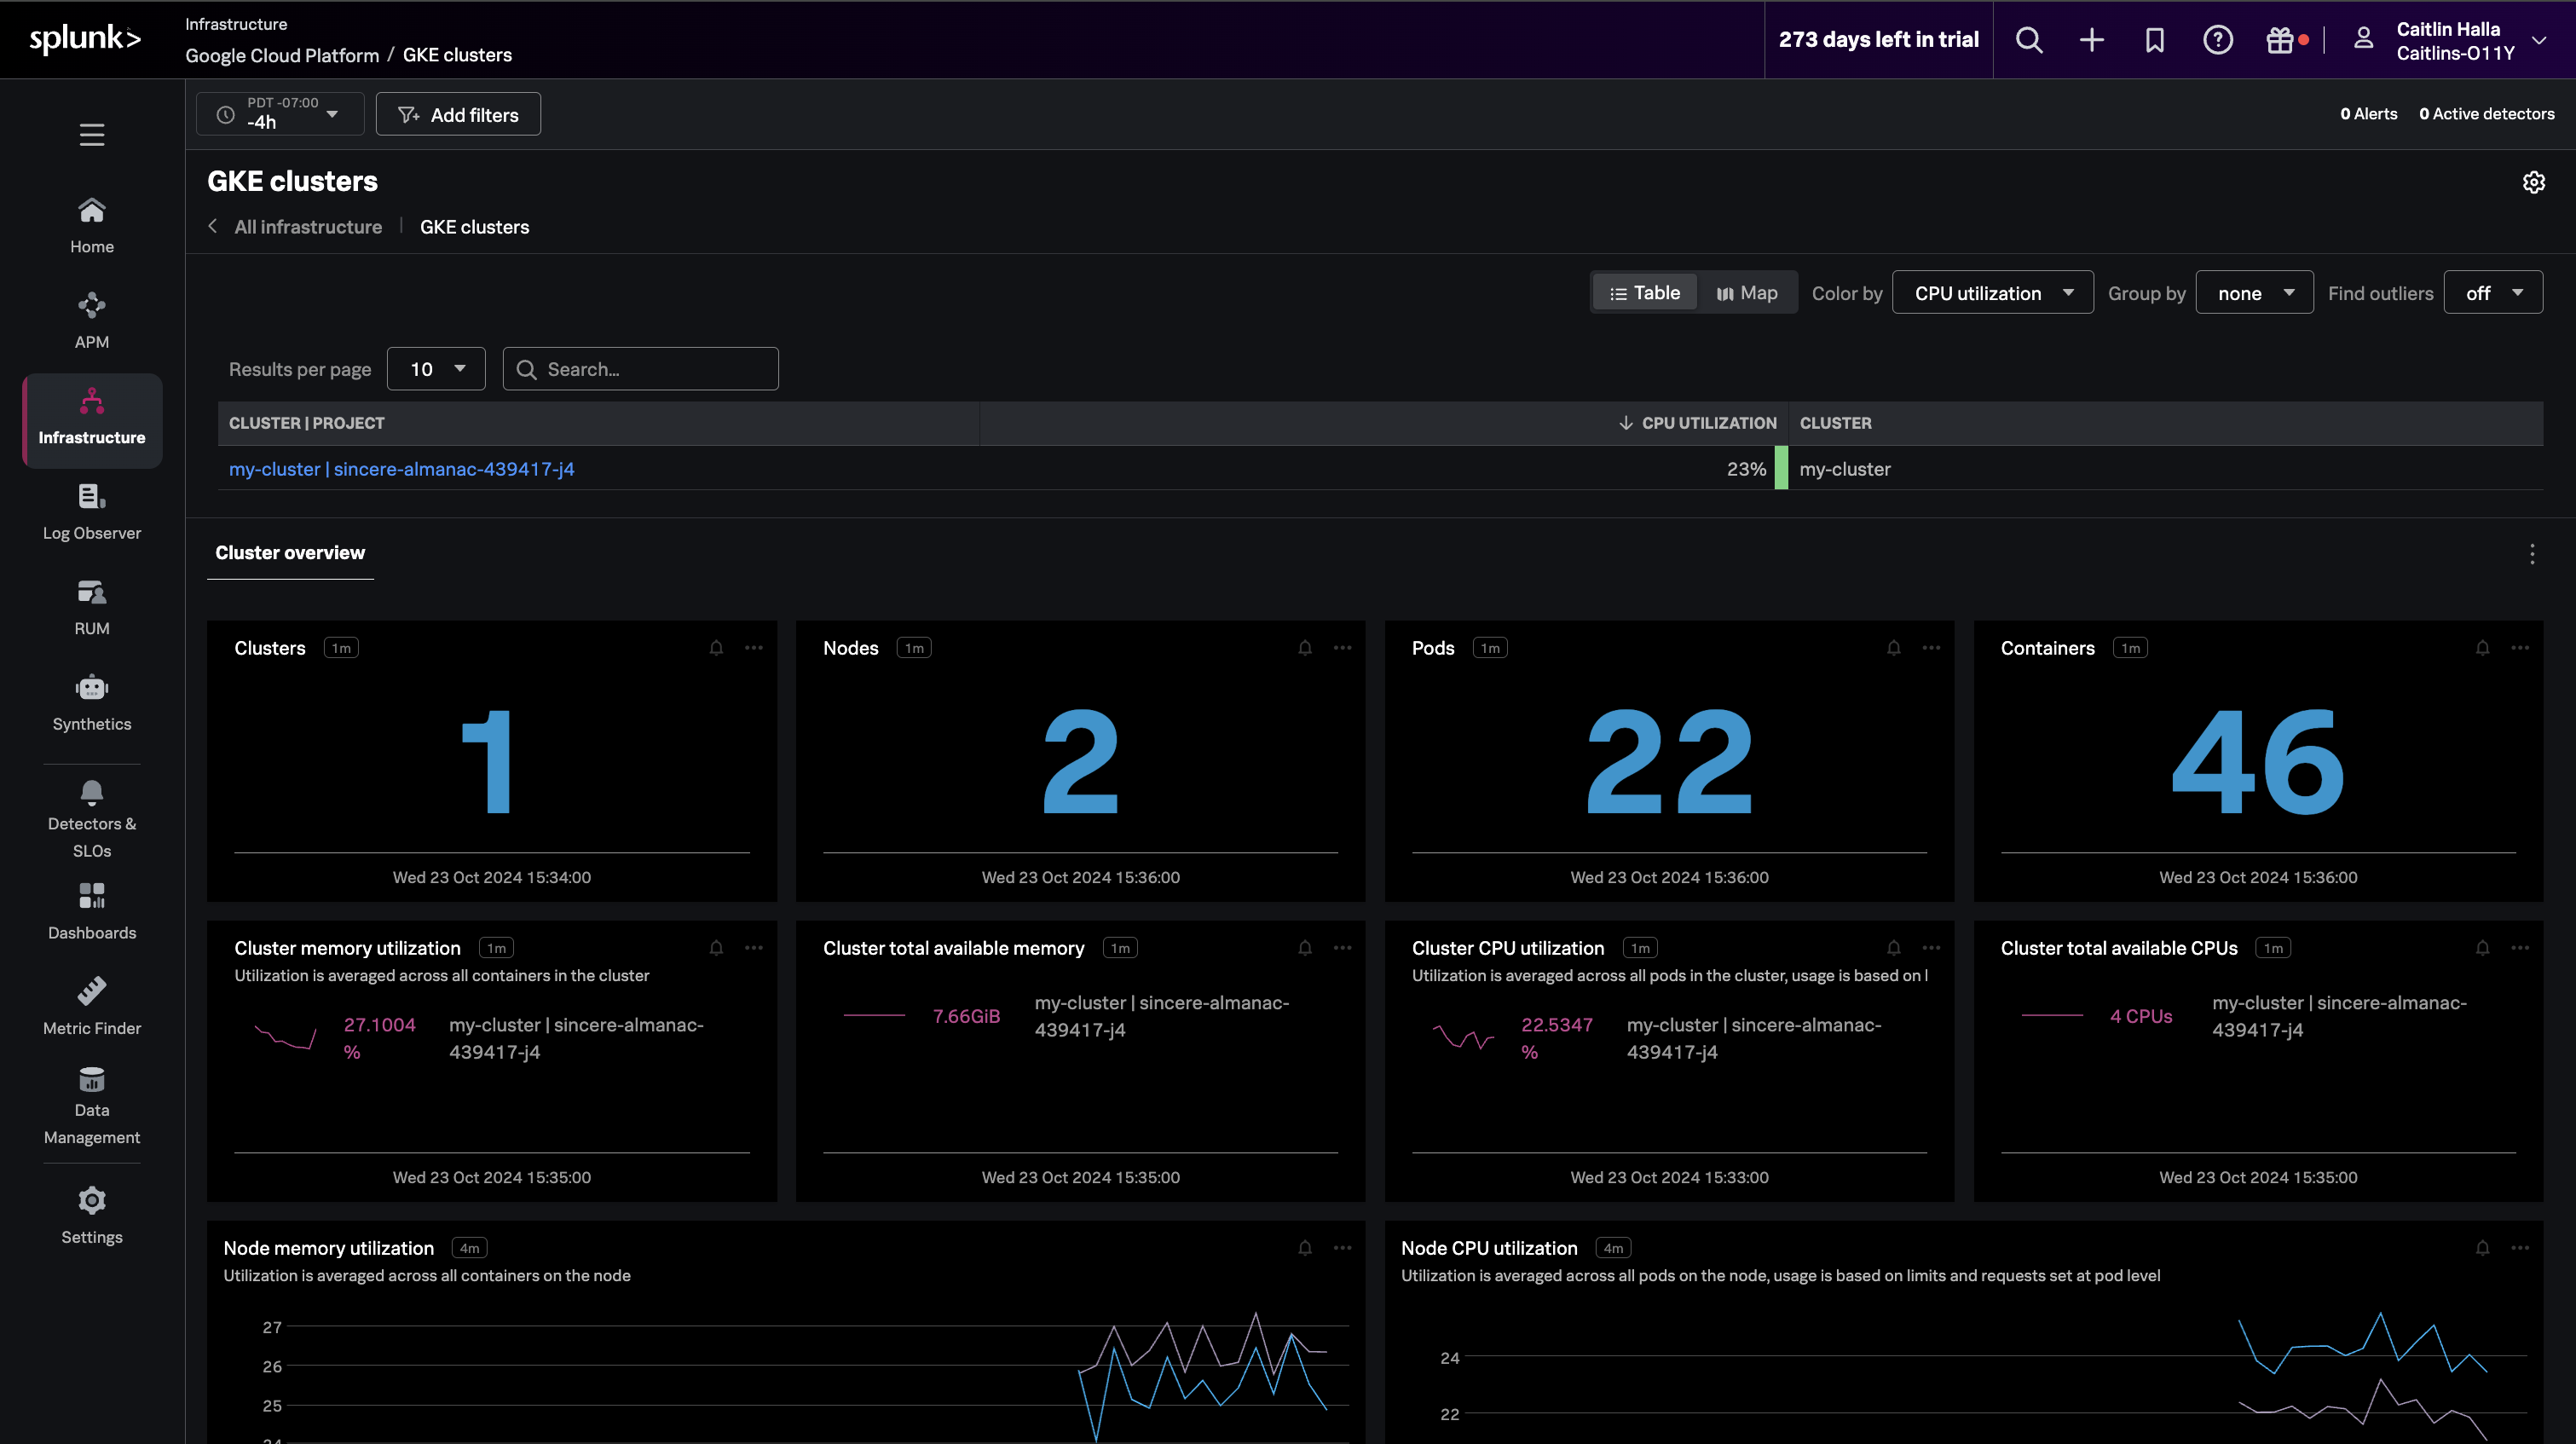Open more actions on Nodes chart
Image resolution: width=2576 pixels, height=1444 pixels.
[1342, 648]
